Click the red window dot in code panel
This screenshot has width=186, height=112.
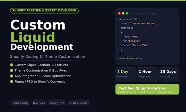pos(119,13)
